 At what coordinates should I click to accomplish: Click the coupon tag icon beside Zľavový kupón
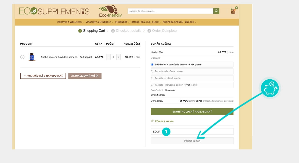coord(152,121)
